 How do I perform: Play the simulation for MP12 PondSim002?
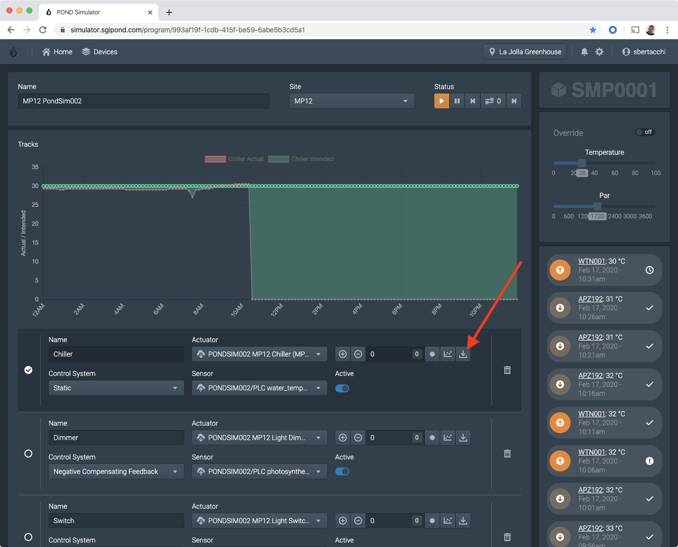point(441,101)
